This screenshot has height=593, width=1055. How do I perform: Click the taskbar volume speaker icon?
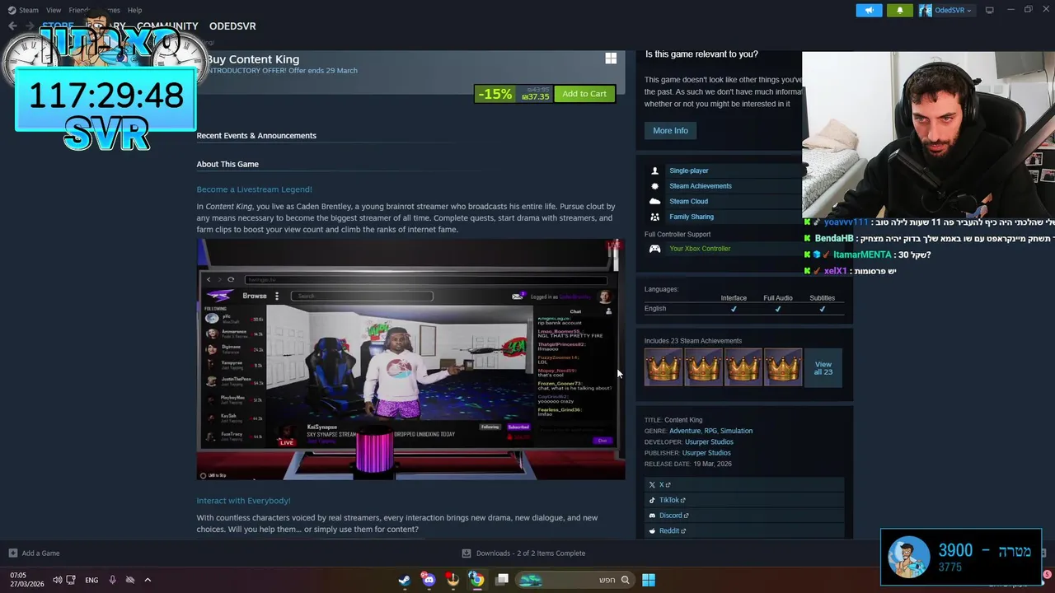pyautogui.click(x=57, y=580)
